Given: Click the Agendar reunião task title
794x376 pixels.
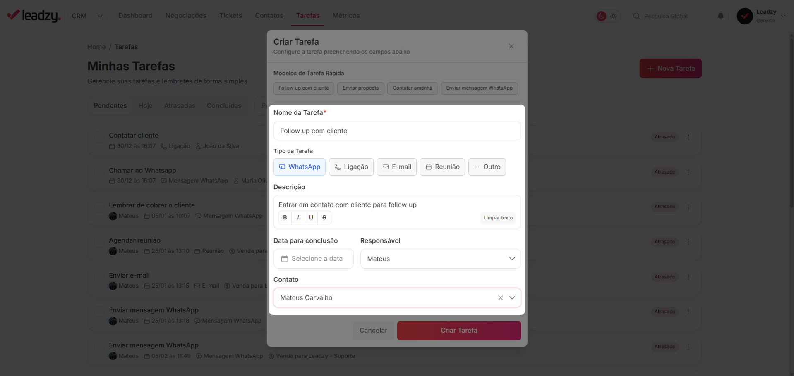Looking at the screenshot, I should tap(134, 240).
